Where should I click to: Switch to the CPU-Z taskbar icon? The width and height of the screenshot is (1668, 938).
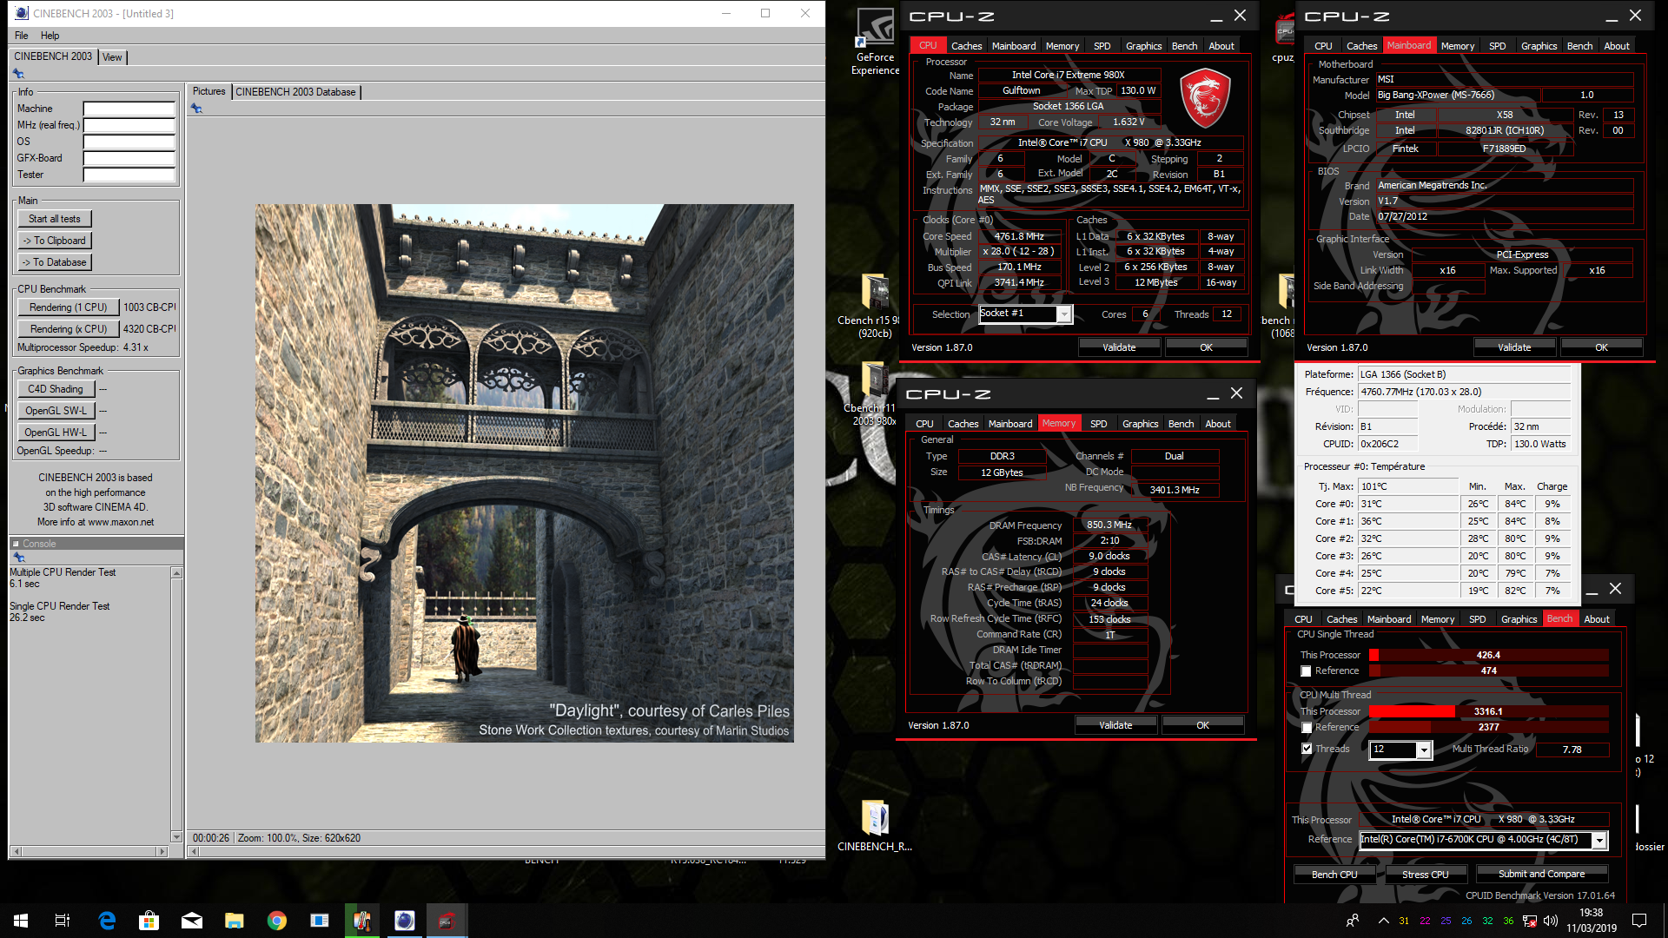[x=447, y=921]
